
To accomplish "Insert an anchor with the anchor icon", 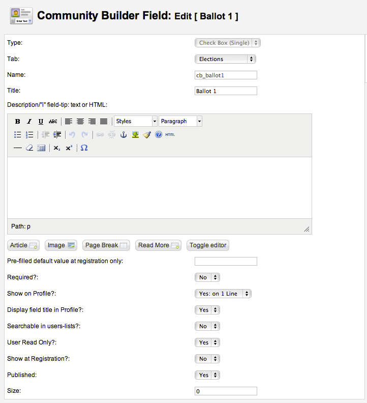I will tap(123, 135).
